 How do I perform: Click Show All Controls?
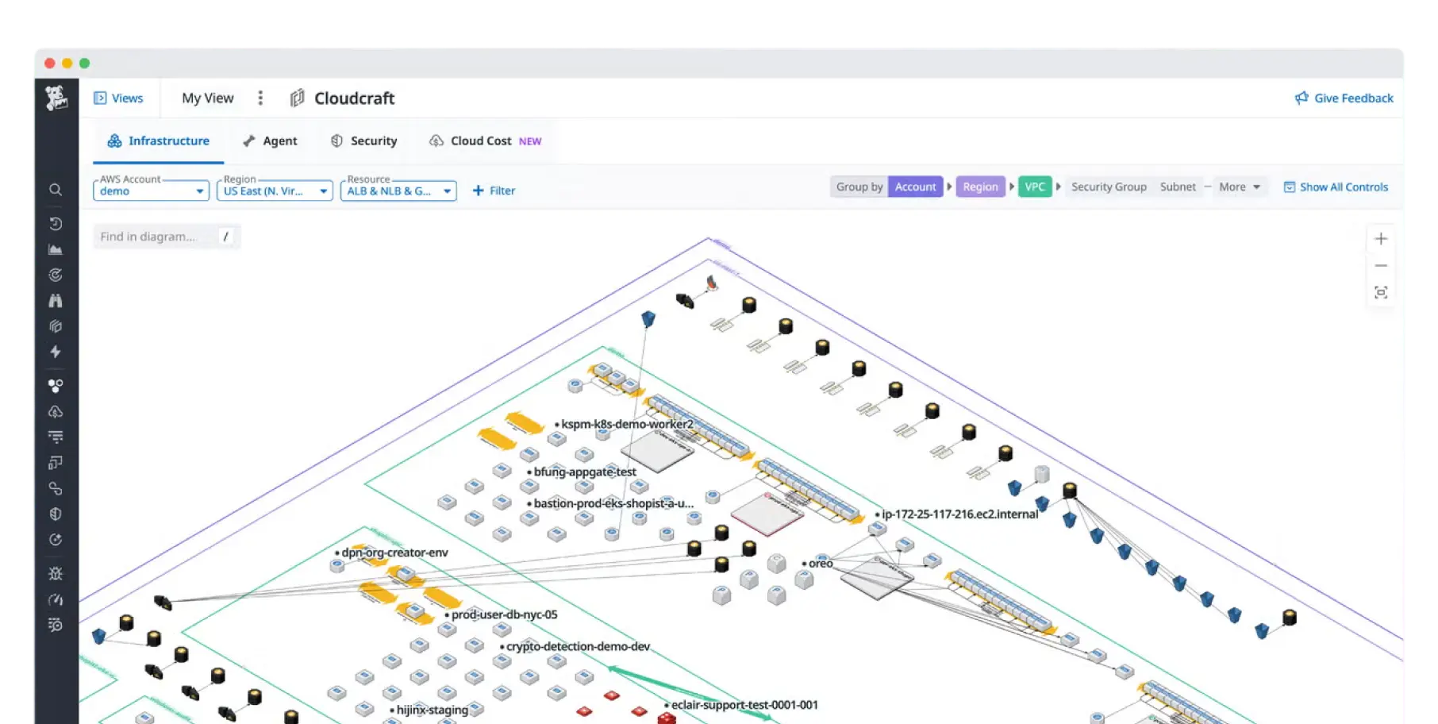[x=1336, y=187]
